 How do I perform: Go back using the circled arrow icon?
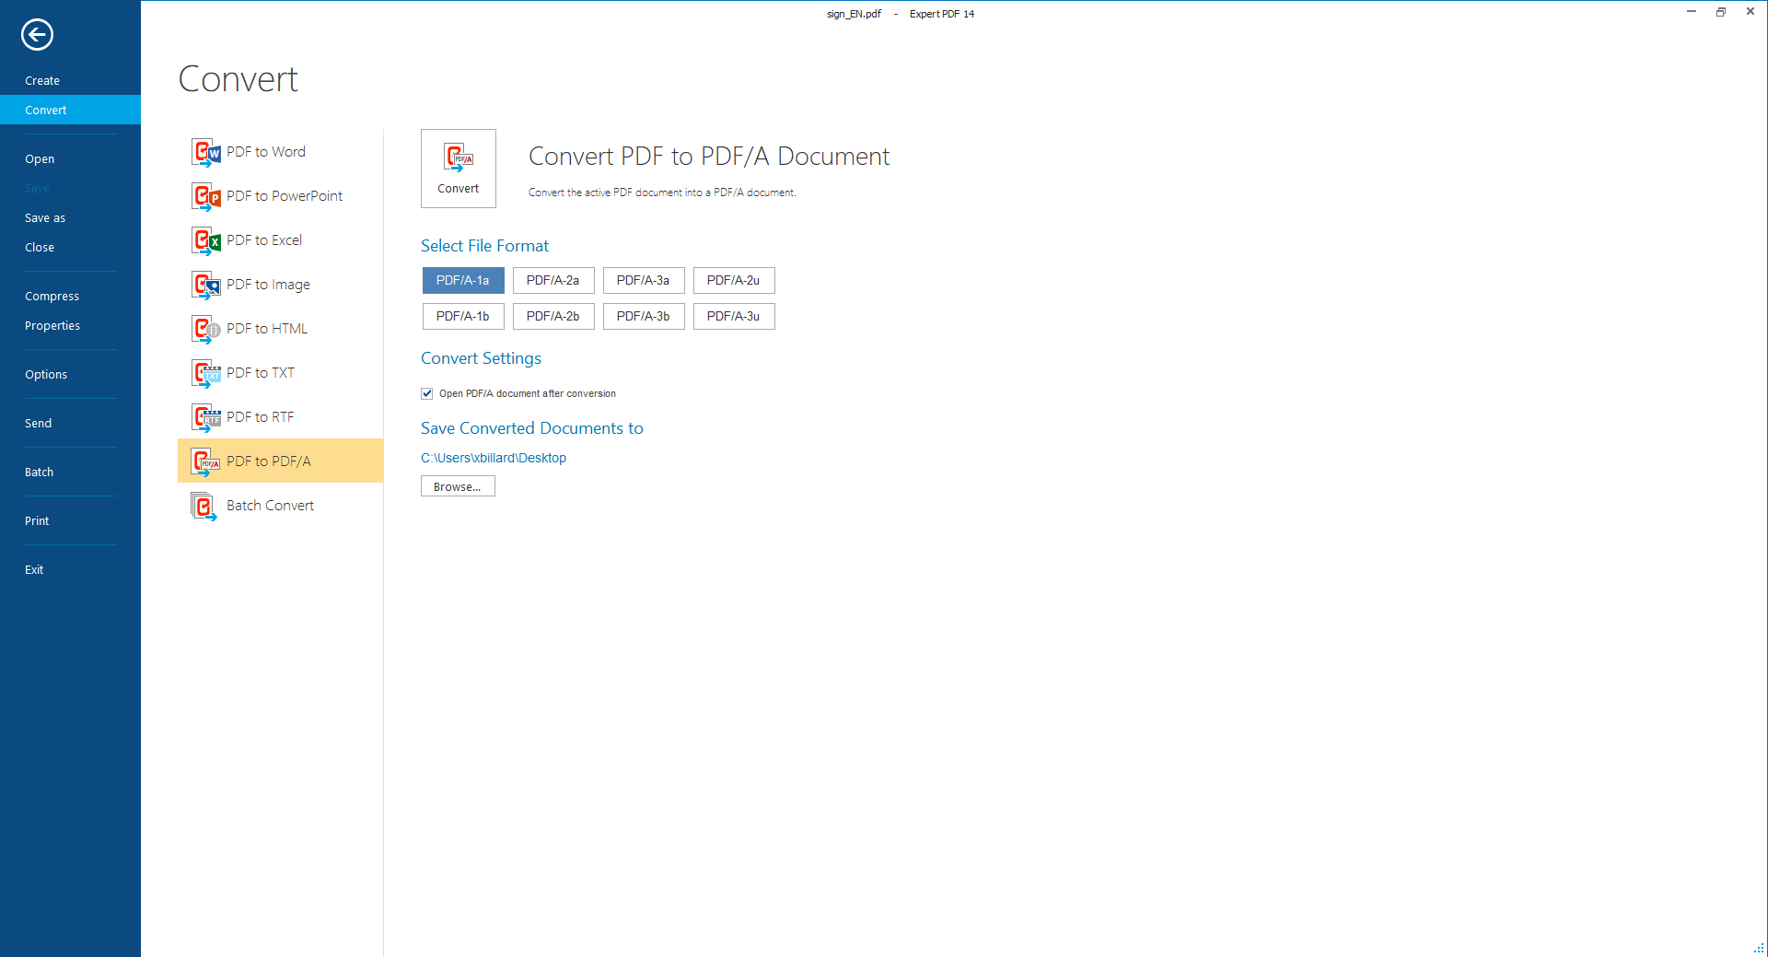(x=37, y=35)
